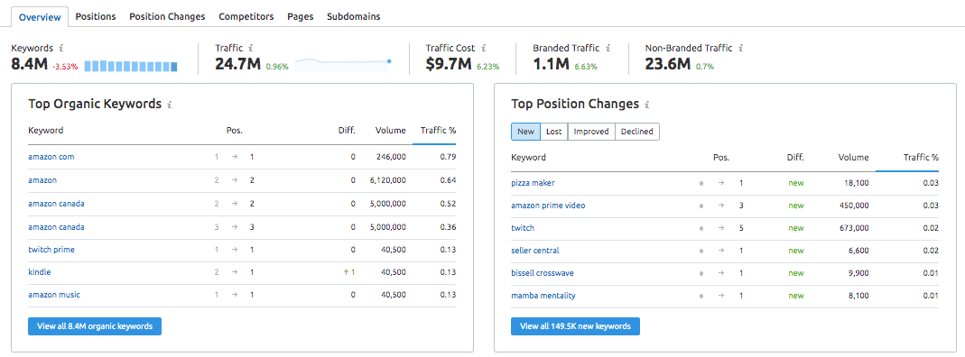Open the amazon music keyword link
Viewport: 965px width, 357px height.
pyautogui.click(x=54, y=294)
